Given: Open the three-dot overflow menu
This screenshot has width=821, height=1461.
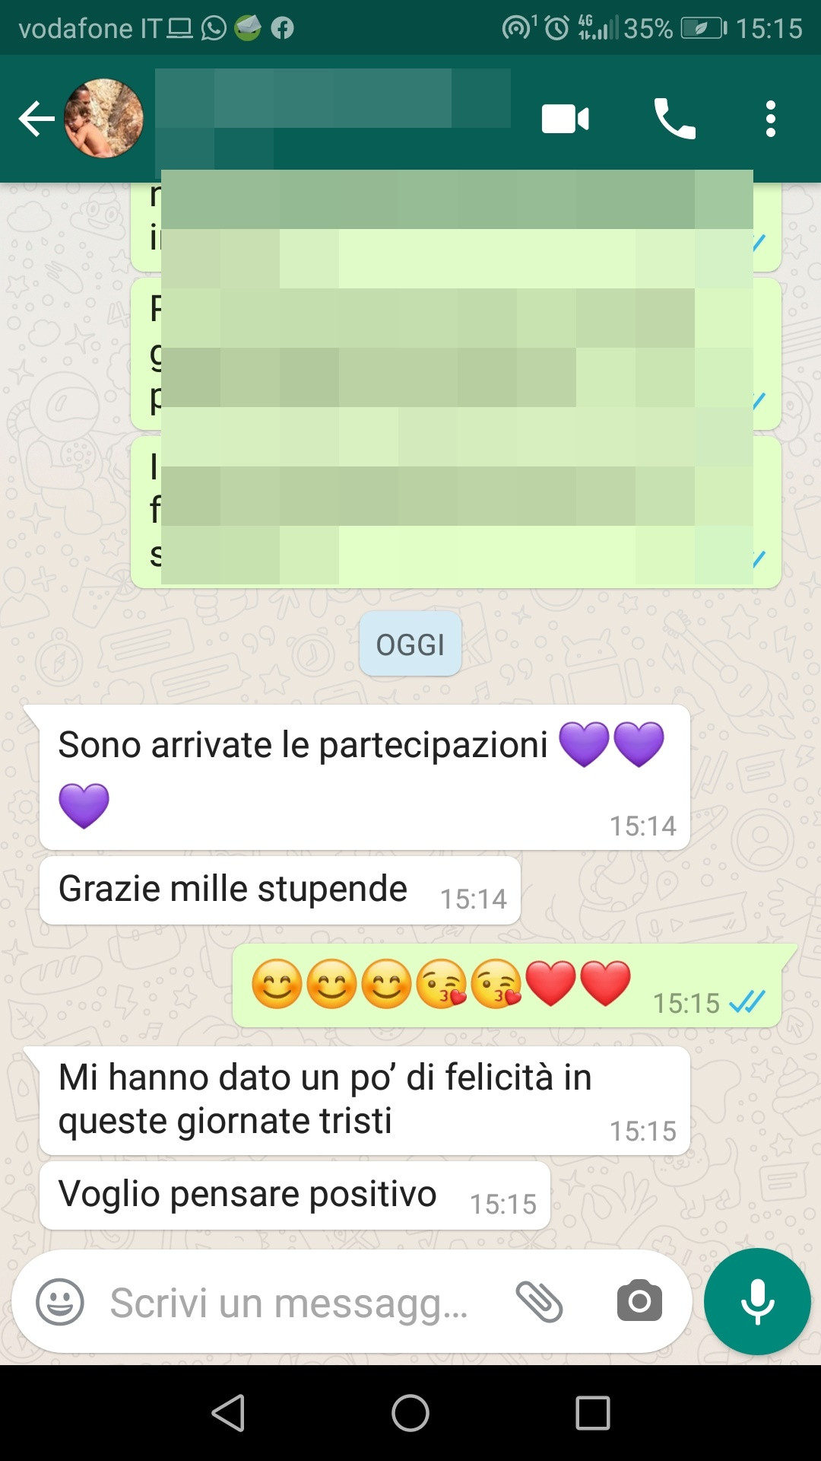Looking at the screenshot, I should 771,119.
